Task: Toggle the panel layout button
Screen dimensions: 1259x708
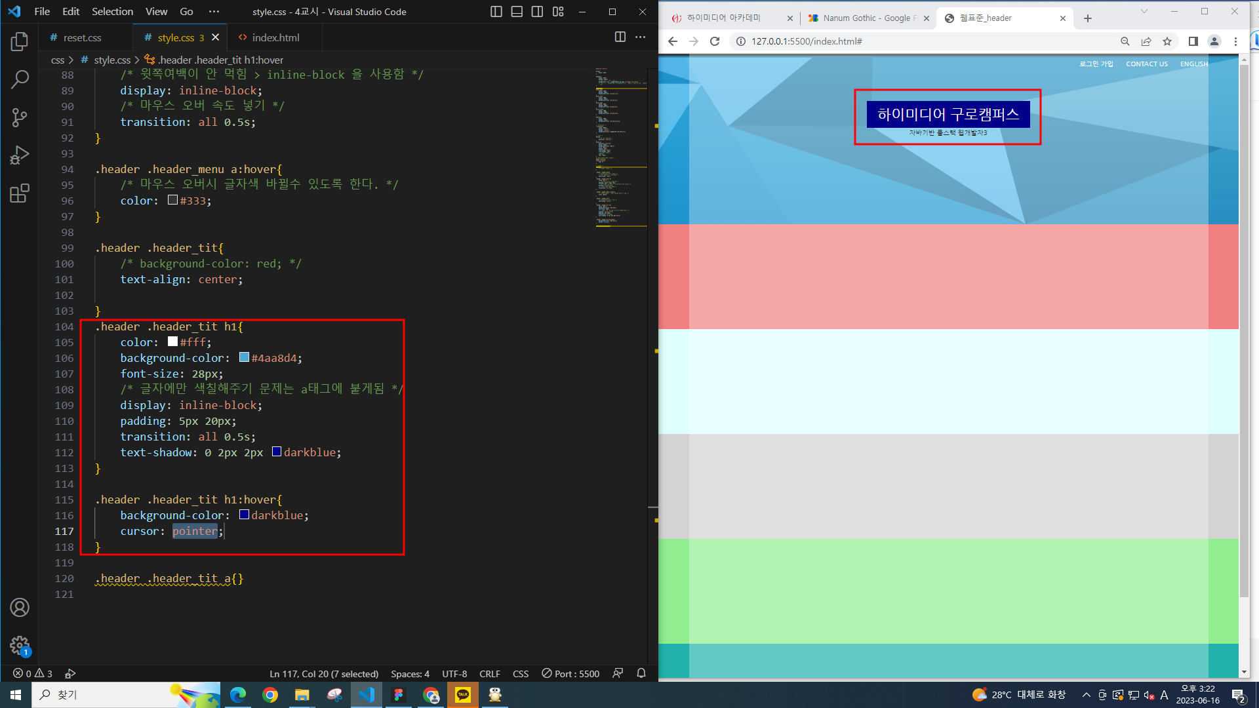Action: (517, 12)
